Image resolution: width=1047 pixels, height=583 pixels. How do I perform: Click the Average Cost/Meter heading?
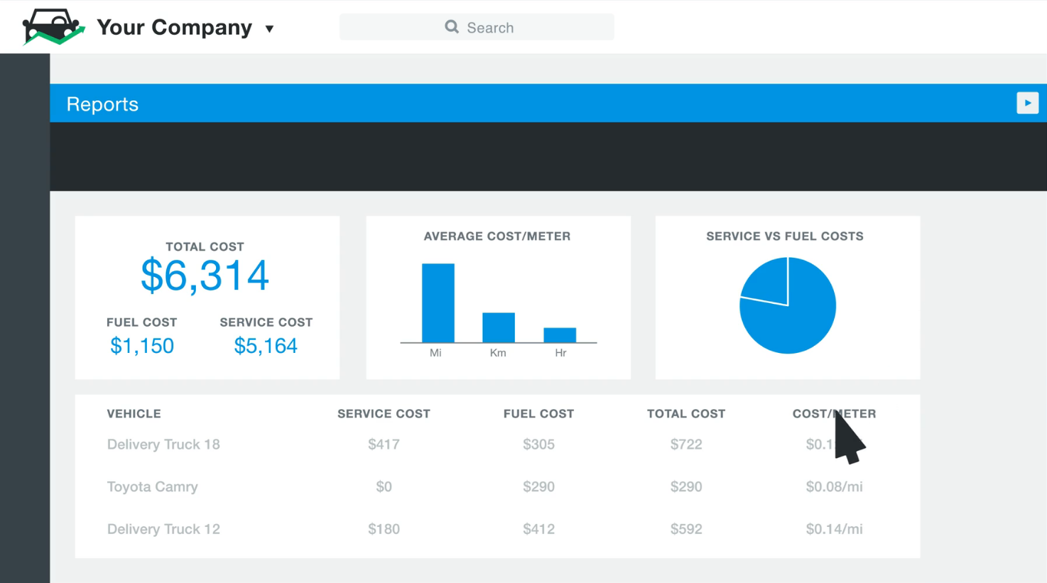click(497, 236)
